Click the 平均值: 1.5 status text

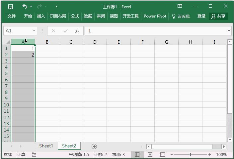click(79, 155)
